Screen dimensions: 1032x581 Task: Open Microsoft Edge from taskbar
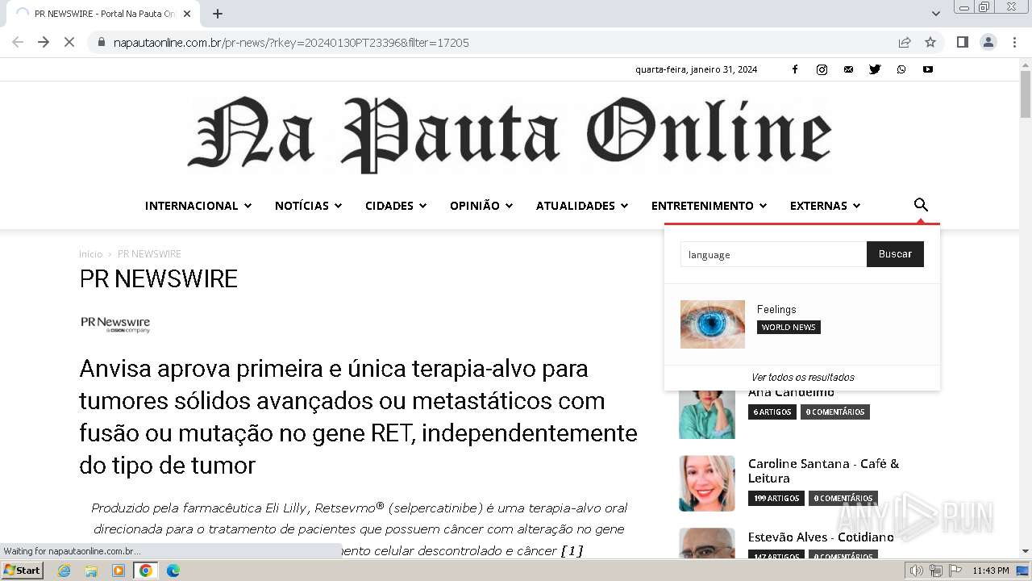click(x=173, y=571)
